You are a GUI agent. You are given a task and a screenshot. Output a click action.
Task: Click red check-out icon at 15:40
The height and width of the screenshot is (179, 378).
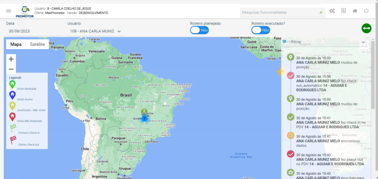[290, 154]
